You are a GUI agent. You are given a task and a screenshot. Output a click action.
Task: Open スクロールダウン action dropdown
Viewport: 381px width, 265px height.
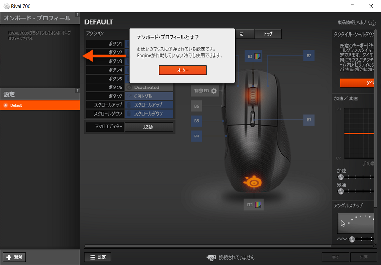coord(149,114)
